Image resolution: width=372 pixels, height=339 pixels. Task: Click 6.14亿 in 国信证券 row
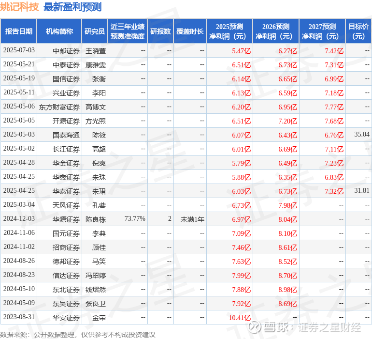click(241, 79)
